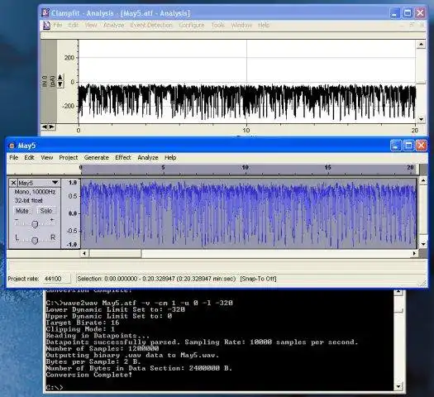Click the wave2wav command line text
The image size is (434, 397).
(x=140, y=303)
